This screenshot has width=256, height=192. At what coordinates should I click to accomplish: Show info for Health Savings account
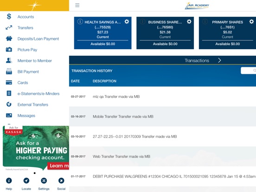[80, 21]
